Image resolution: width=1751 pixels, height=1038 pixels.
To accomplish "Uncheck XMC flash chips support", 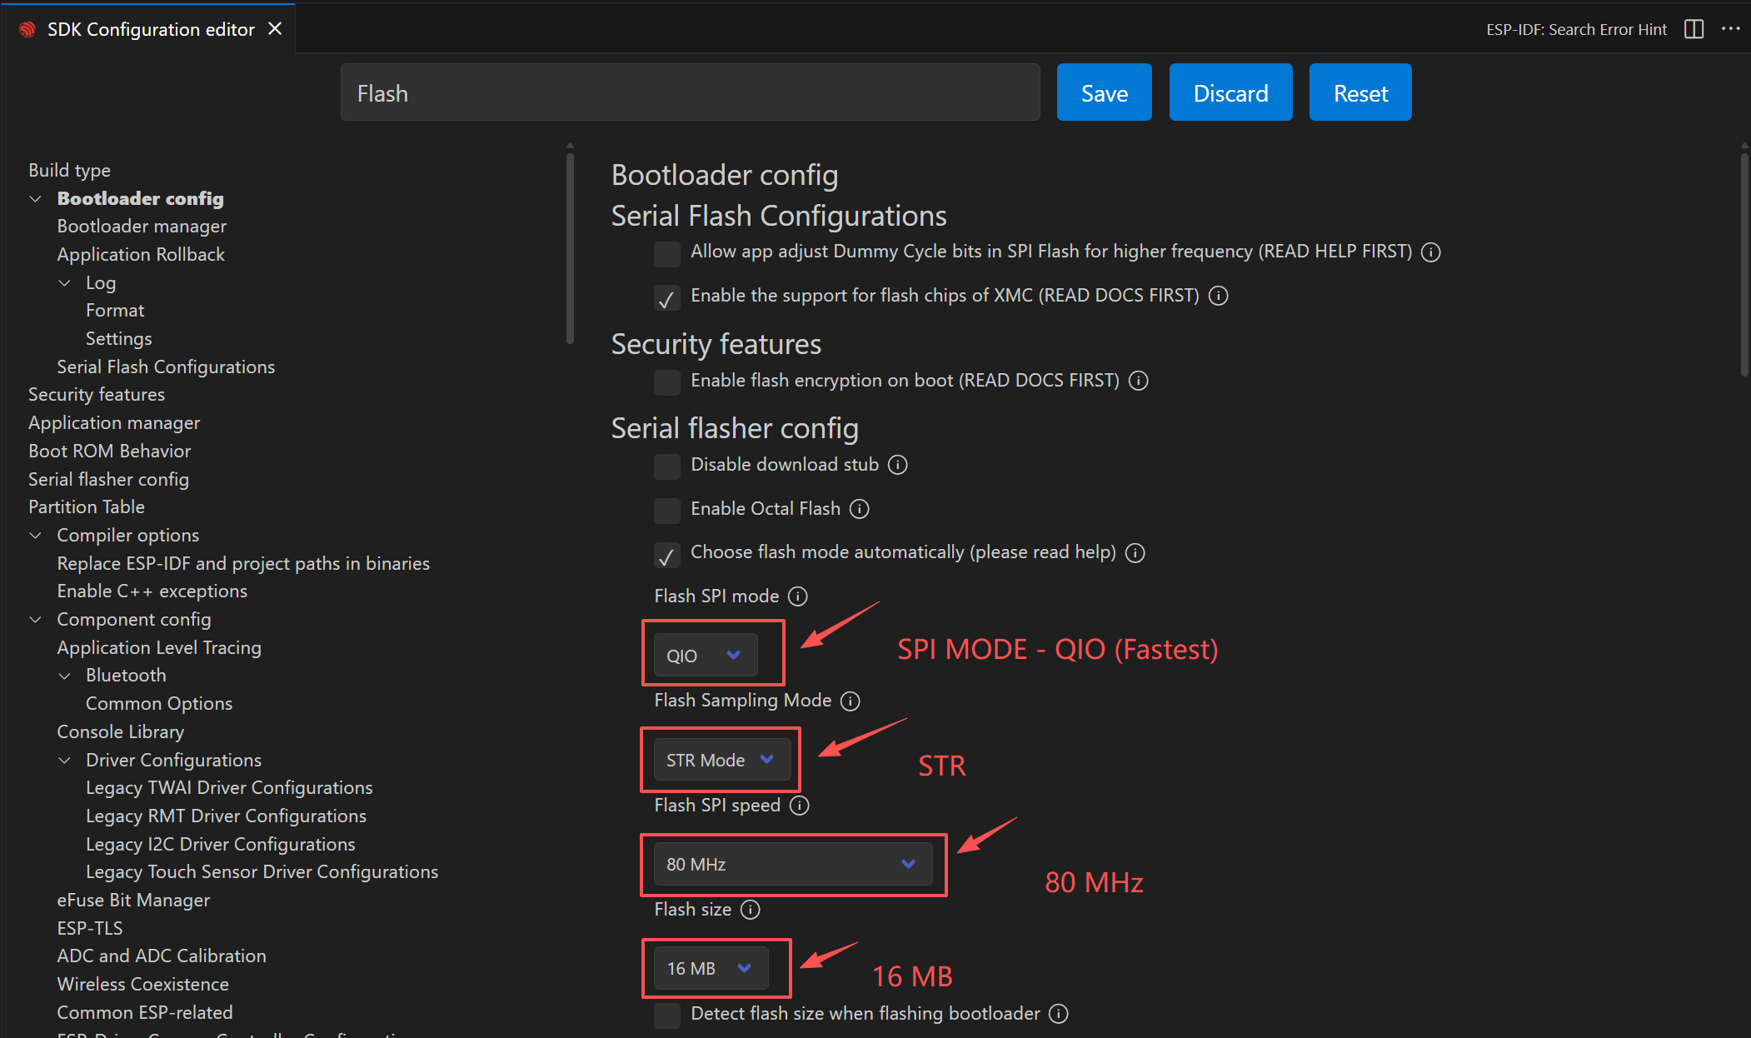I will 666,297.
